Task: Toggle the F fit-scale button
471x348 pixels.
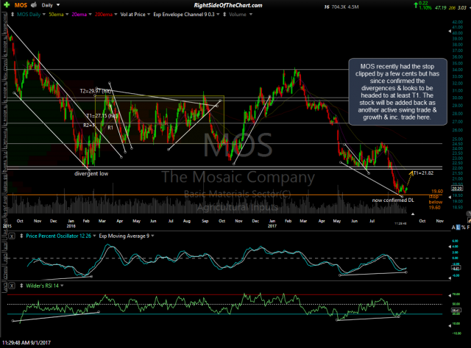Action: pyautogui.click(x=468, y=228)
